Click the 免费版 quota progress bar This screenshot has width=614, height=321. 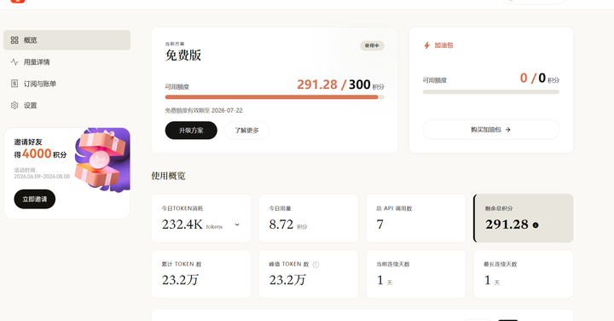(275, 96)
